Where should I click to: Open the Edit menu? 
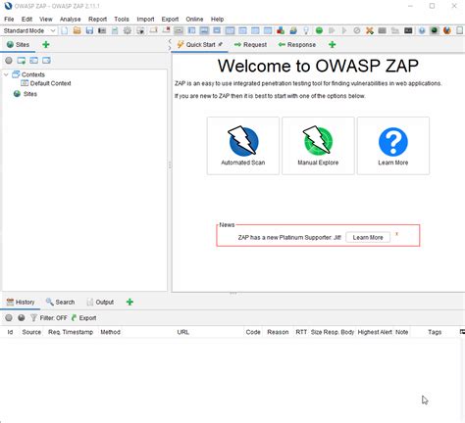pyautogui.click(x=26, y=19)
